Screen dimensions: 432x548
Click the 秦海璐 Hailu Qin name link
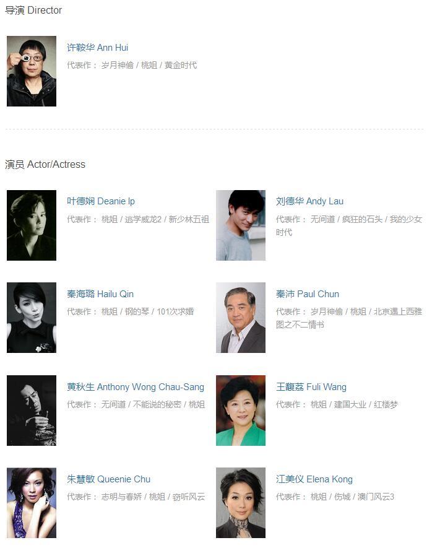point(100,294)
